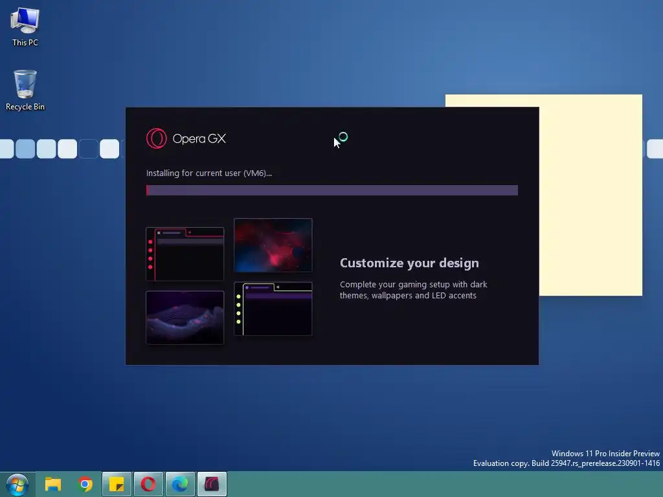Click the "Customize your design" heading
Viewport: 663px width, 497px height.
[x=409, y=263]
